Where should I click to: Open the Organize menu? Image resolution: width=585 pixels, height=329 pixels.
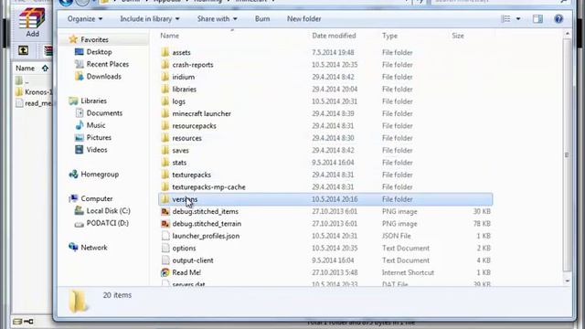pyautogui.click(x=85, y=18)
